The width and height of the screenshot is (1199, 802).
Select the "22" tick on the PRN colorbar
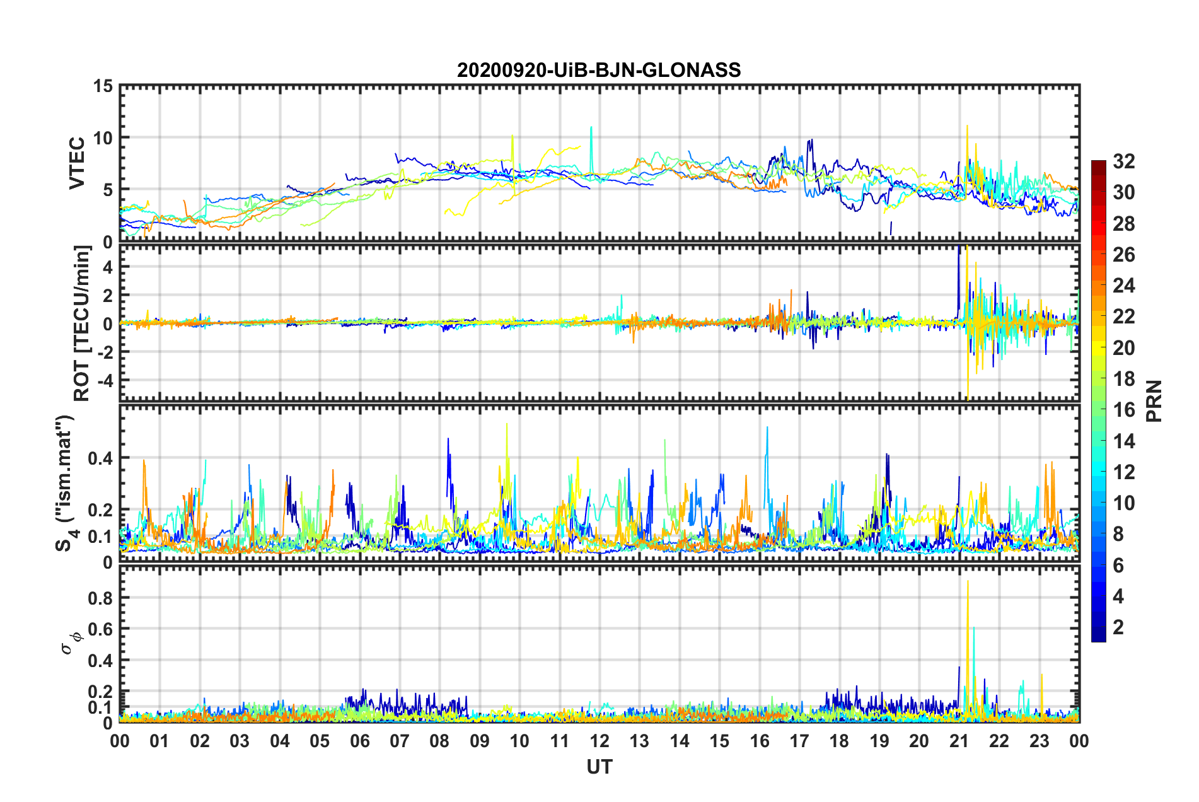pyautogui.click(x=1123, y=317)
